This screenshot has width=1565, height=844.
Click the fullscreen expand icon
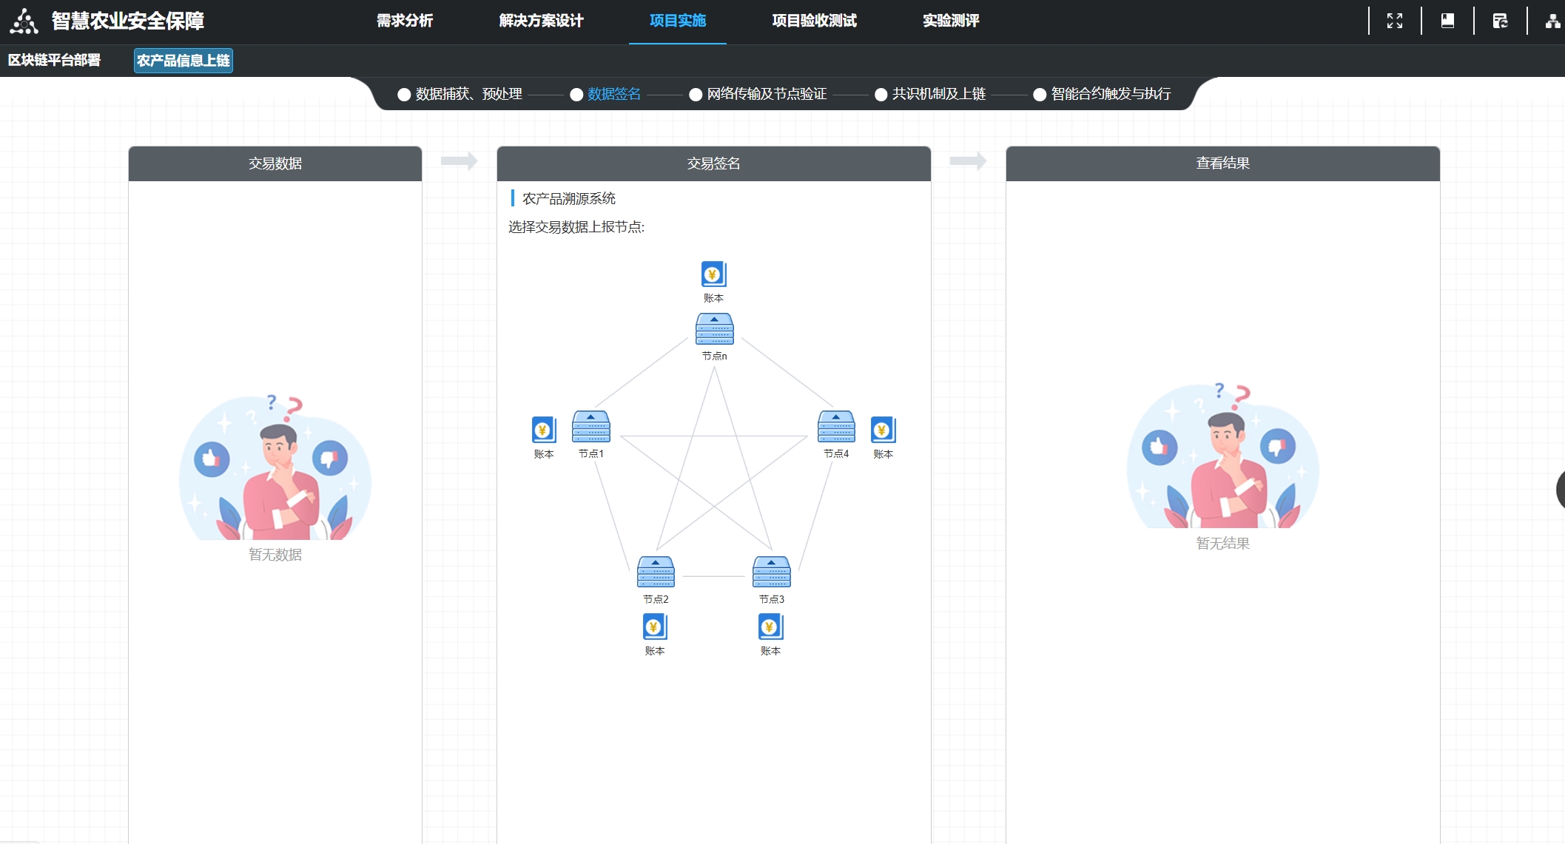click(1394, 21)
